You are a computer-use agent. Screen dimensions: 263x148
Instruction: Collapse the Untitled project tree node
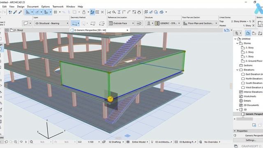tap(235, 39)
